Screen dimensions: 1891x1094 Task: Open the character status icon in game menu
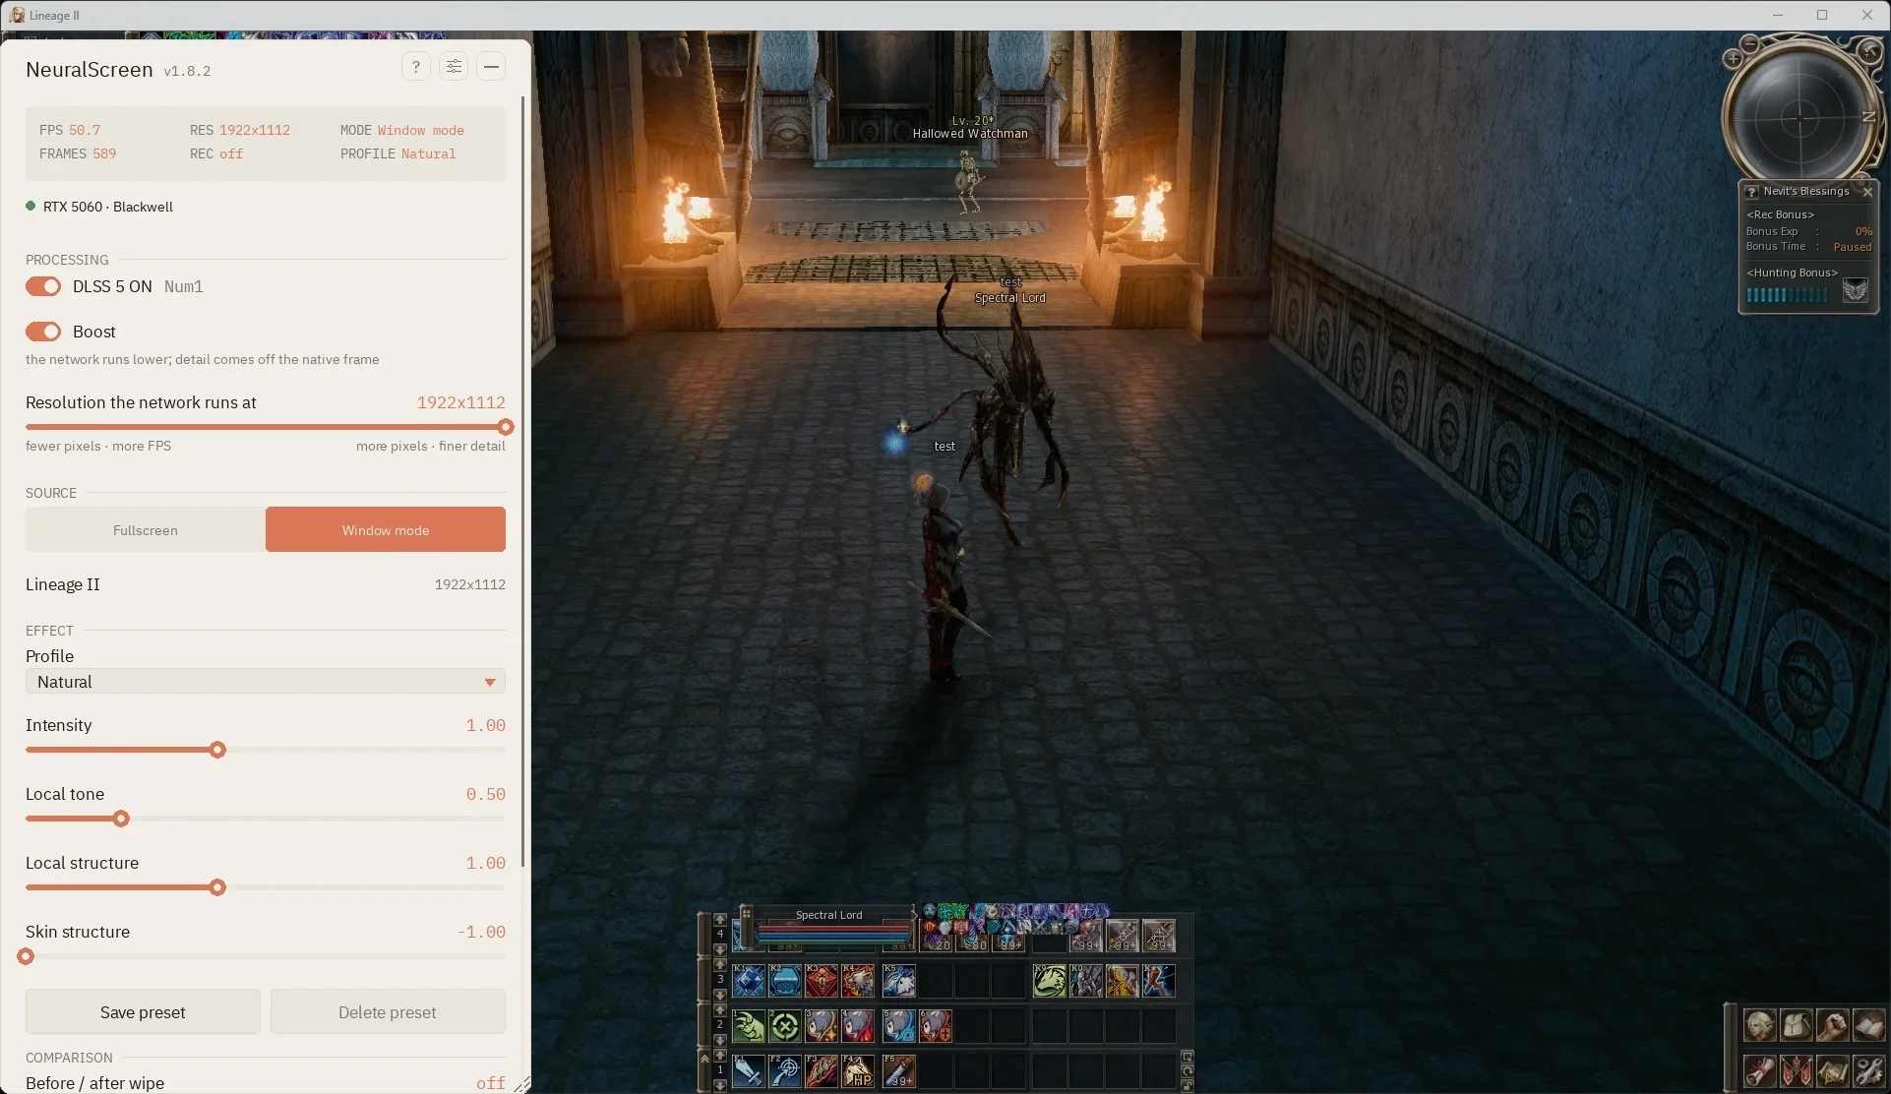1760,1026
